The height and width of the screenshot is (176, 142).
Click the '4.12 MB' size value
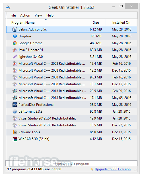click(x=96, y=139)
